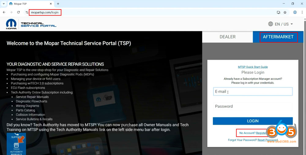Screen dimensions: 306x155
Task: Open the Chrome three-dot menu
Action: (302, 13)
